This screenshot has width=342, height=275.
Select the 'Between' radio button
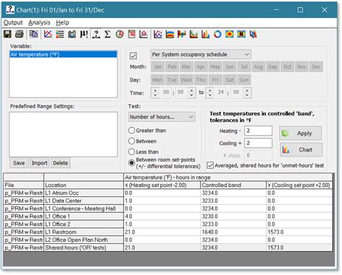131,141
